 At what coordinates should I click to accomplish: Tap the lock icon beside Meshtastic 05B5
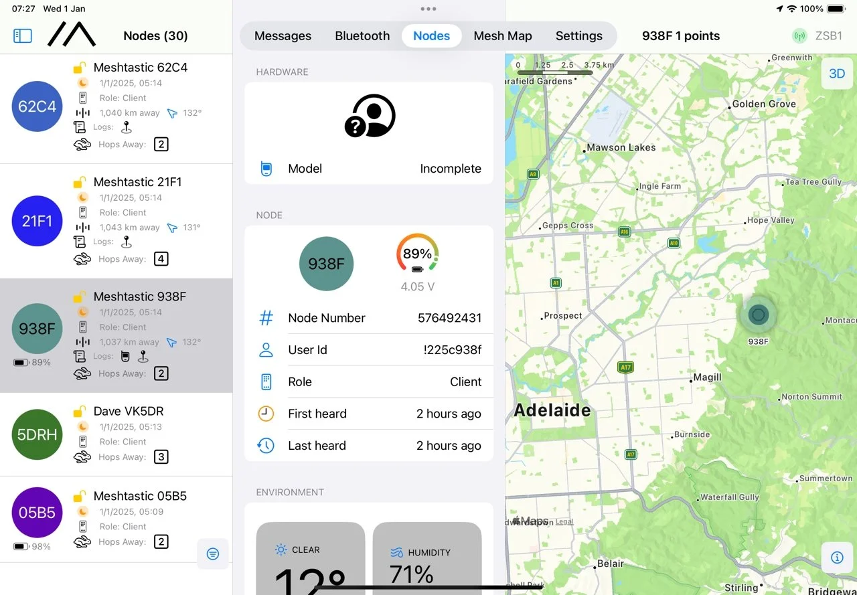point(80,496)
